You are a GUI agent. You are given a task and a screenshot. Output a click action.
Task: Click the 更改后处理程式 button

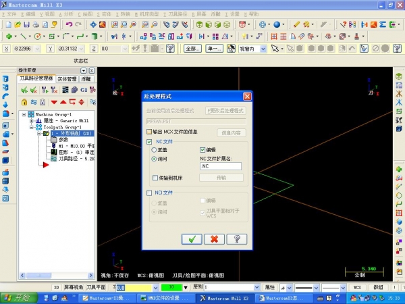coord(225,110)
